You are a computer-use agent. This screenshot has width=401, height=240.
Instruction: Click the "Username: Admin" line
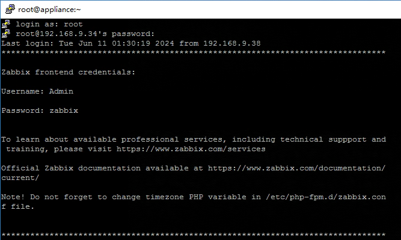pyautogui.click(x=37, y=91)
